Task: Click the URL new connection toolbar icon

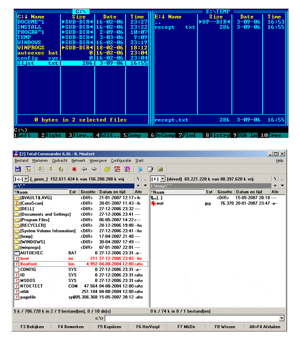Action: (x=127, y=169)
